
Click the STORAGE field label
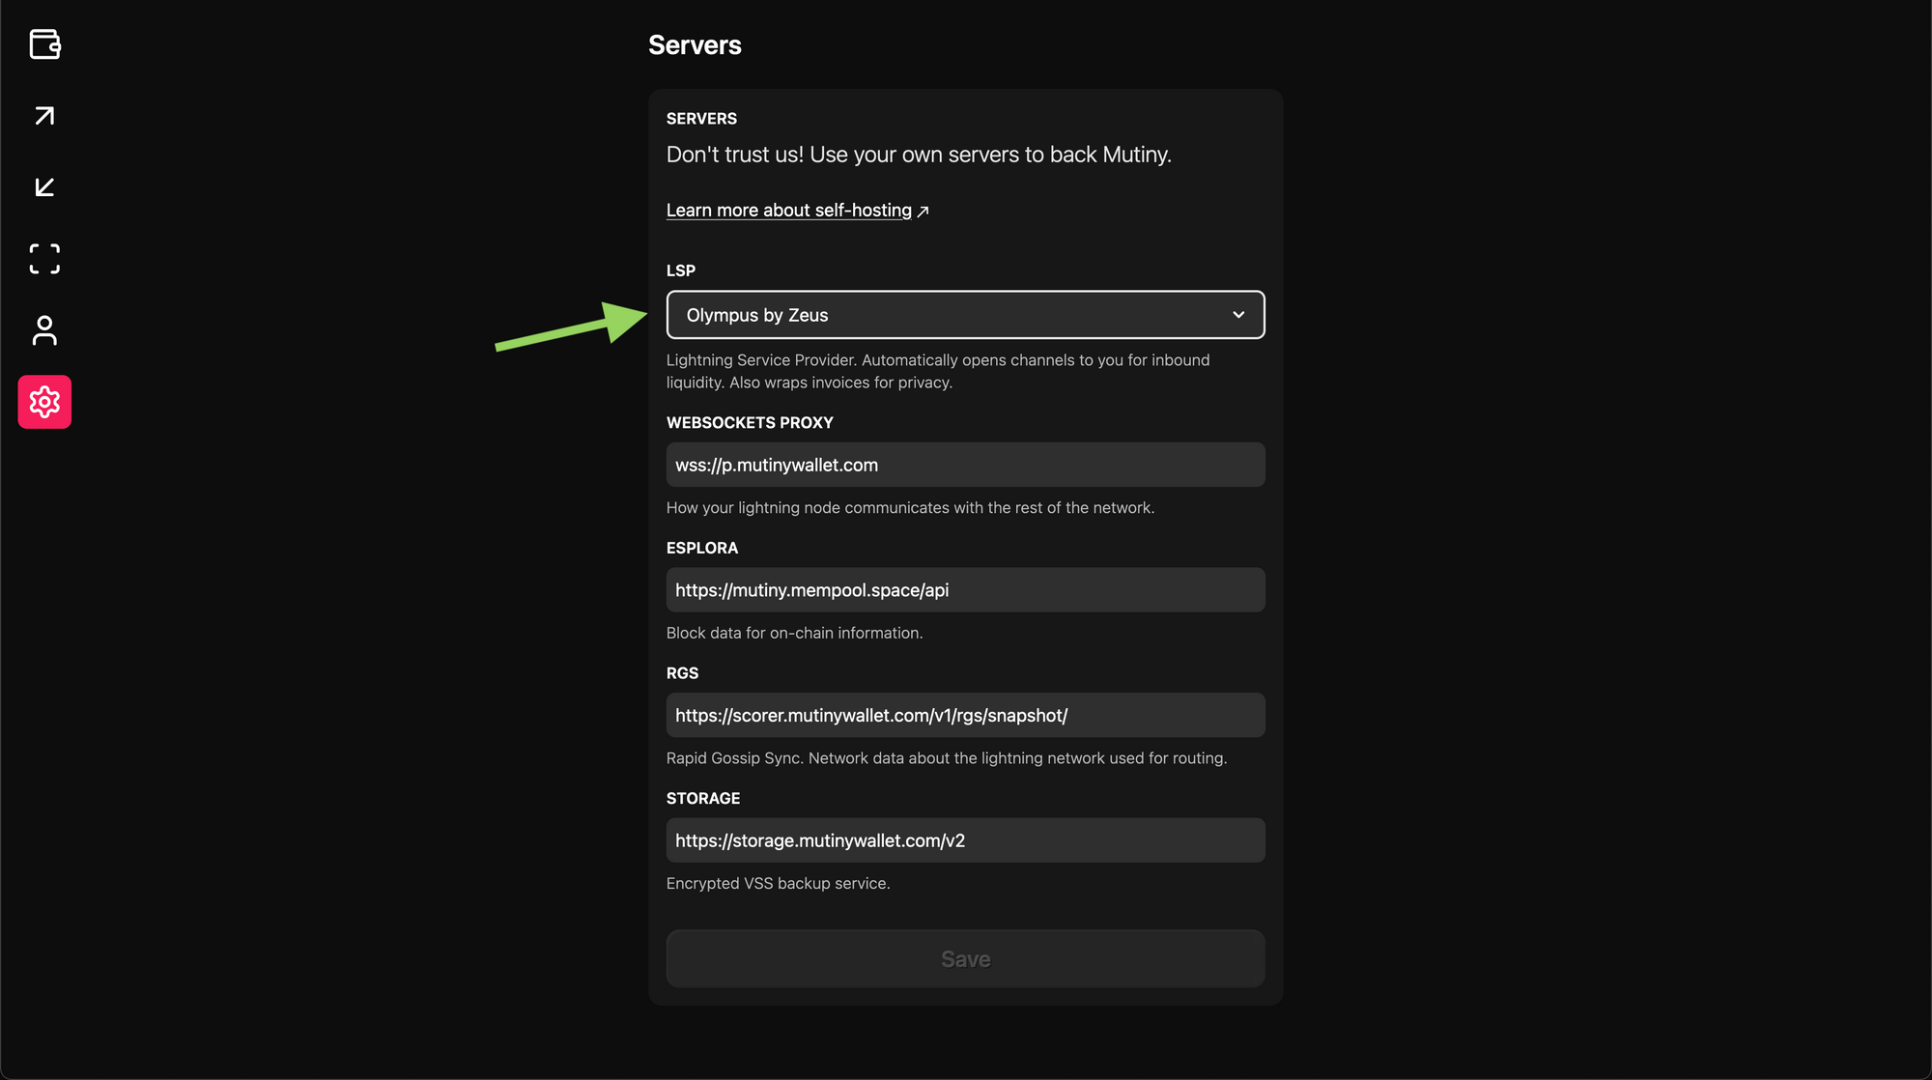pos(702,799)
